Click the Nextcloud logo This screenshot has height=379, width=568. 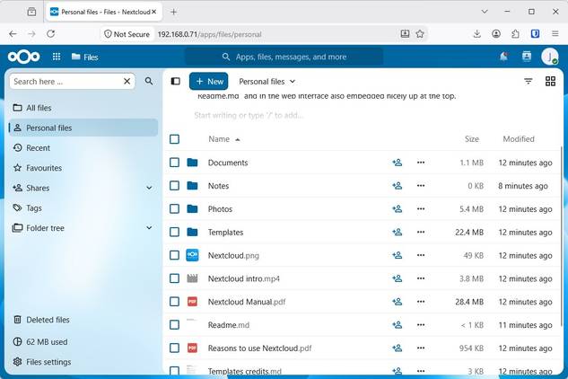click(24, 57)
